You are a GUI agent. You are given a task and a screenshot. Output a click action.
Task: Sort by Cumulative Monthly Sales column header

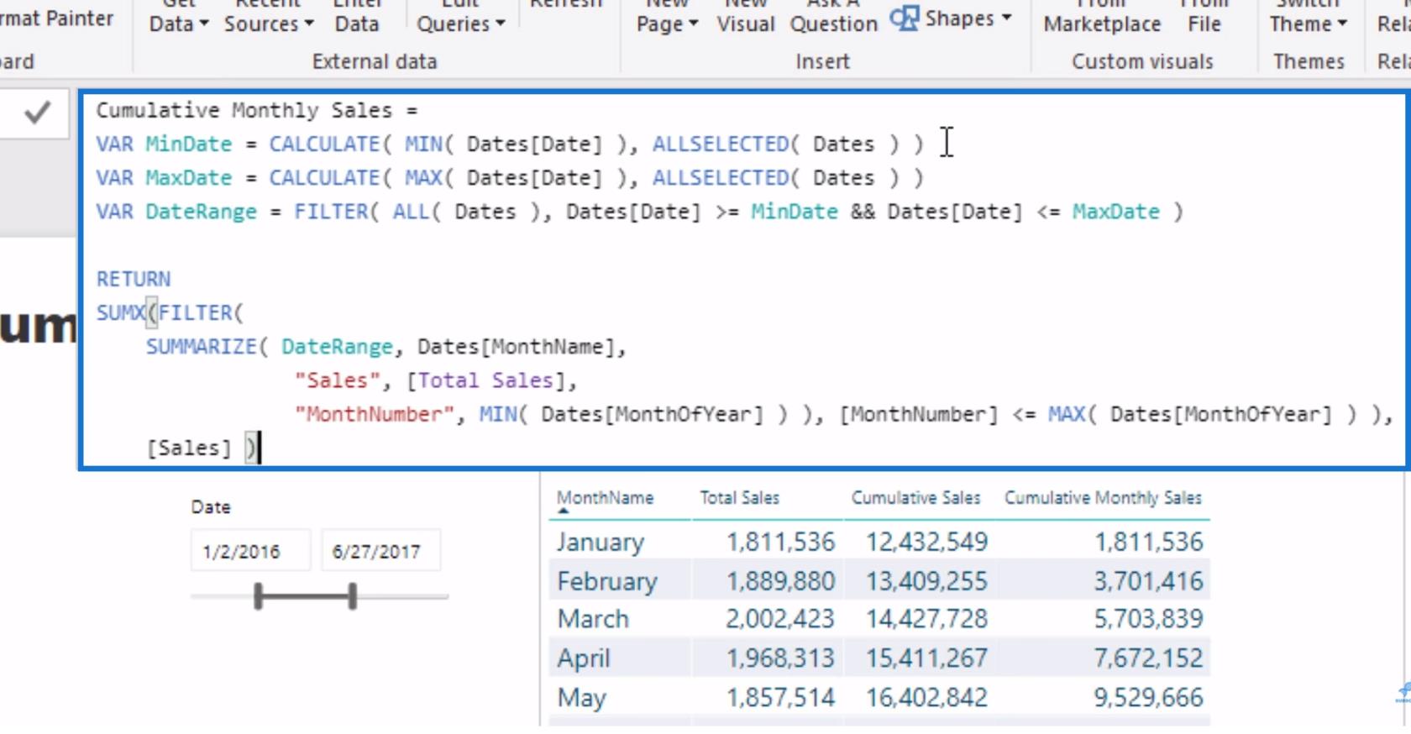pyautogui.click(x=1103, y=498)
